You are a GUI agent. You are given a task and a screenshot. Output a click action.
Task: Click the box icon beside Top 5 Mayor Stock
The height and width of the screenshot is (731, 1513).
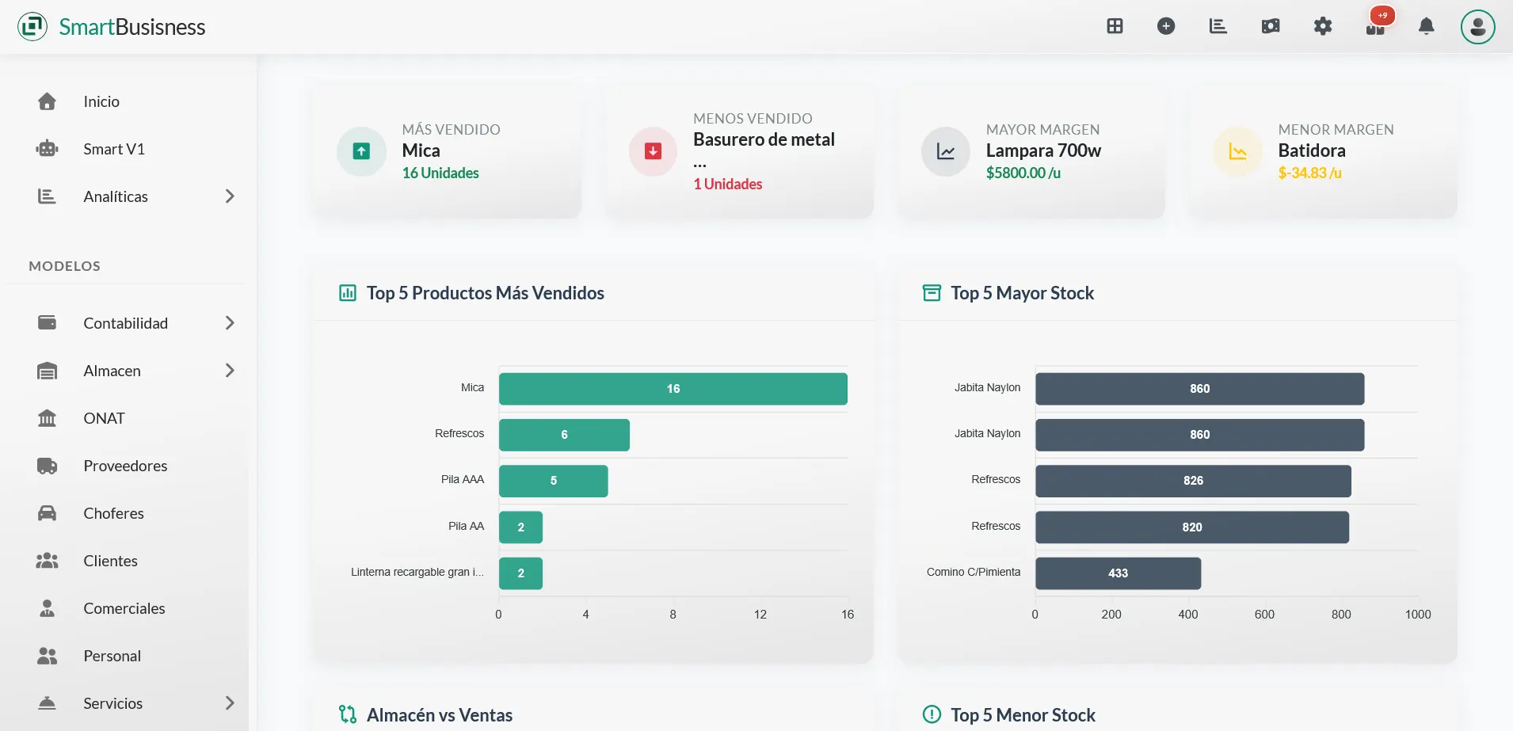point(932,293)
